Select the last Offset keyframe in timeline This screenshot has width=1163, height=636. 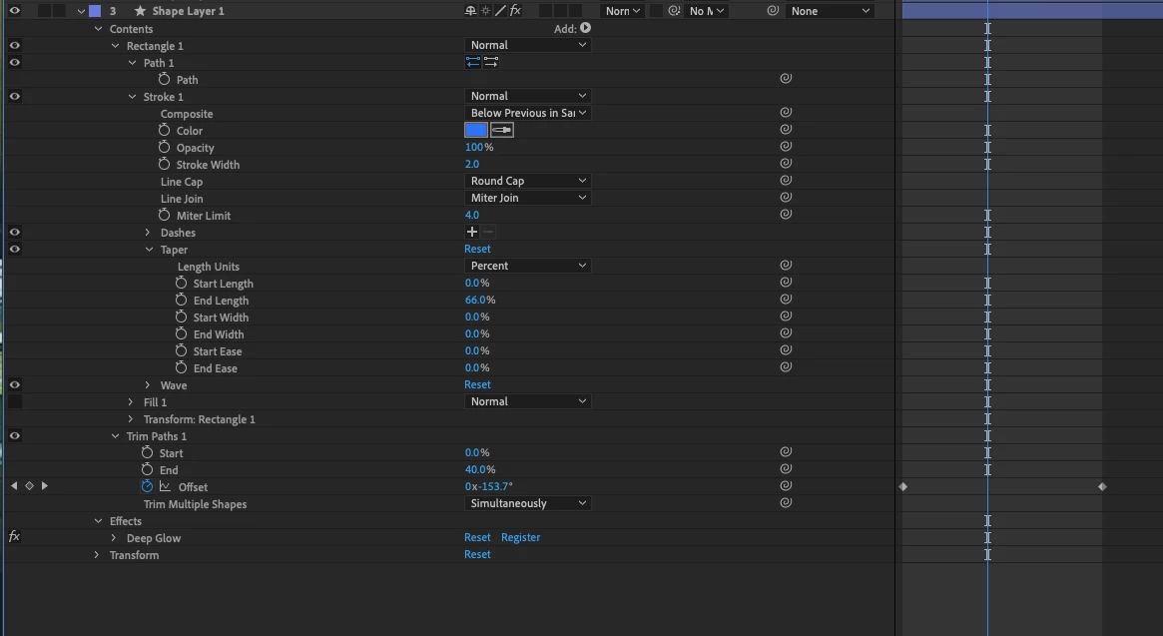coord(1102,487)
